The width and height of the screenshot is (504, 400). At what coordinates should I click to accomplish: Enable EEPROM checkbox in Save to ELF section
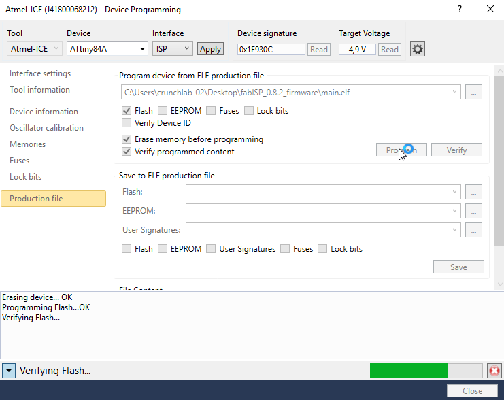pyautogui.click(x=163, y=248)
